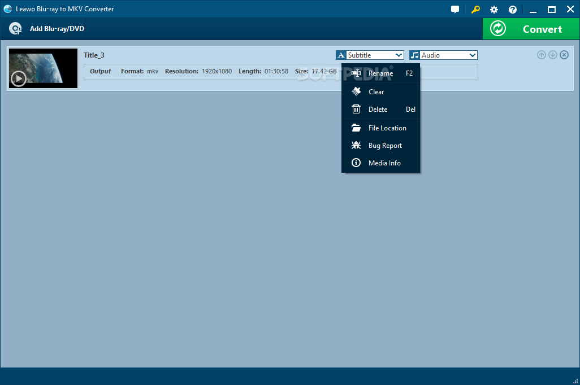Click the mkv format value
The image size is (580, 385).
click(x=153, y=71)
